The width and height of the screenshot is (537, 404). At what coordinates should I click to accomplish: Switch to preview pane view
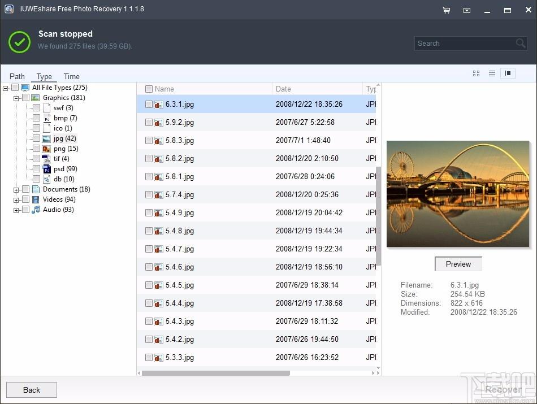[x=508, y=73]
